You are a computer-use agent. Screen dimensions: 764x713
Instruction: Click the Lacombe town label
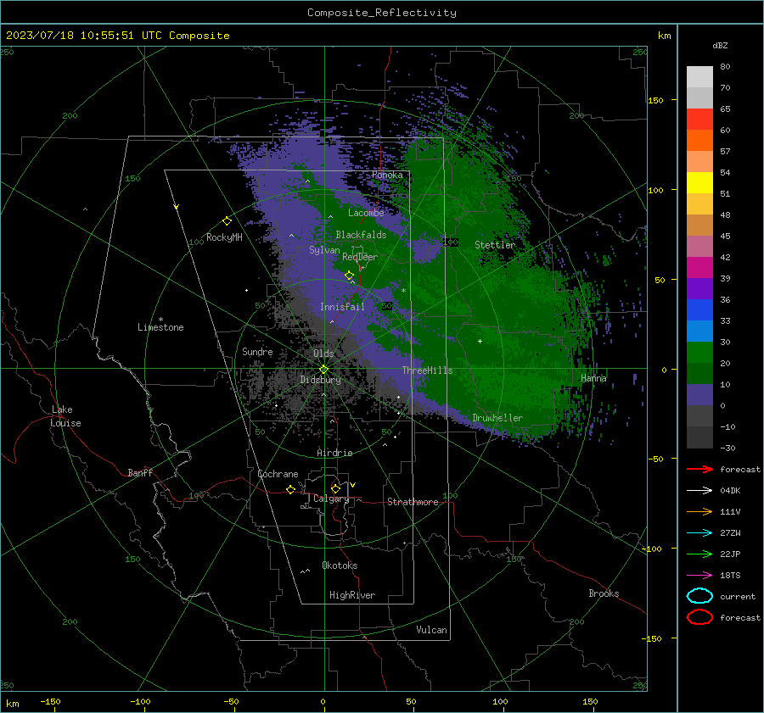coord(366,213)
